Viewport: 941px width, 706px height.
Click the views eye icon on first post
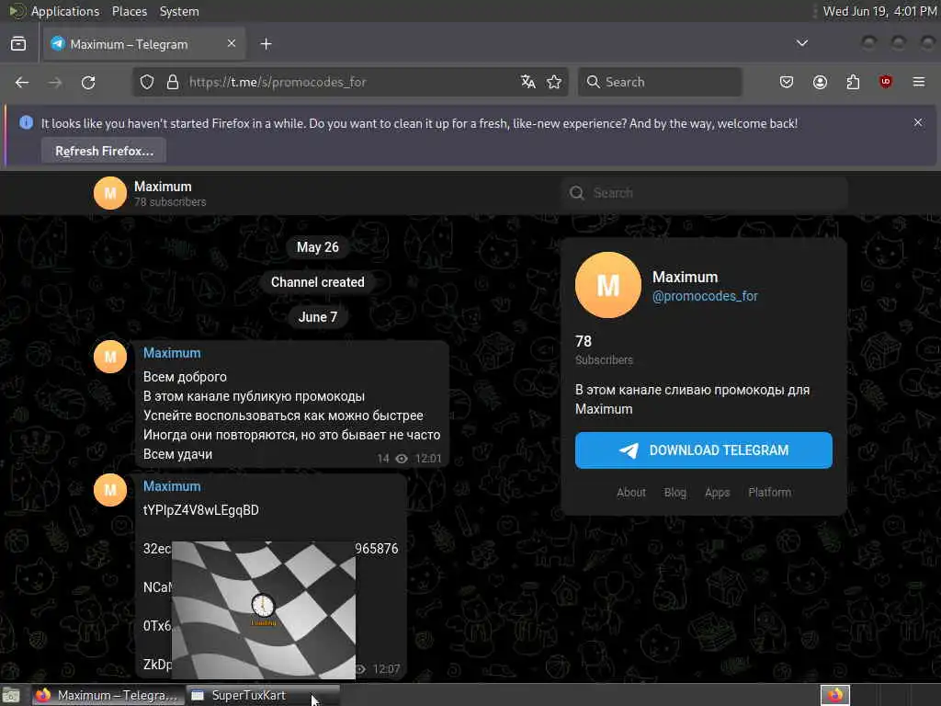(x=402, y=459)
